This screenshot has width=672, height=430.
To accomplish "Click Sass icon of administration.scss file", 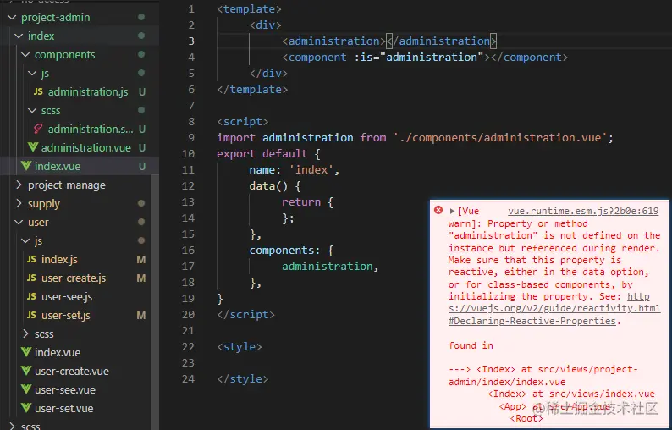I will [x=38, y=129].
